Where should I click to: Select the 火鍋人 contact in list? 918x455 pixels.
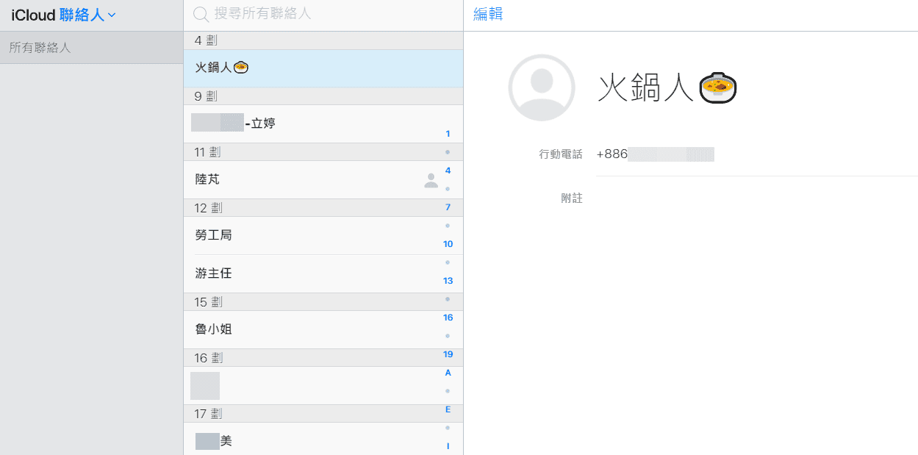(x=323, y=68)
